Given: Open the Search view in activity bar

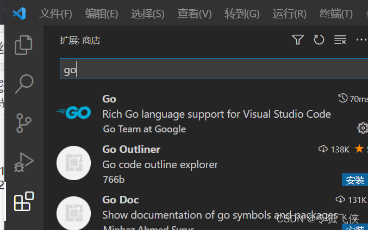Looking at the screenshot, I should click(24, 84).
